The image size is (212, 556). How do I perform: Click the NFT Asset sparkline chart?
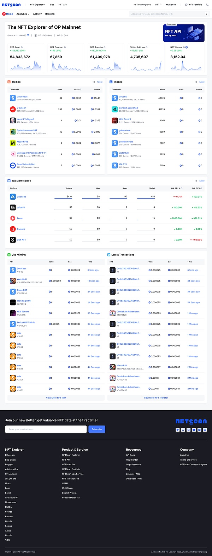(x=25, y=66)
